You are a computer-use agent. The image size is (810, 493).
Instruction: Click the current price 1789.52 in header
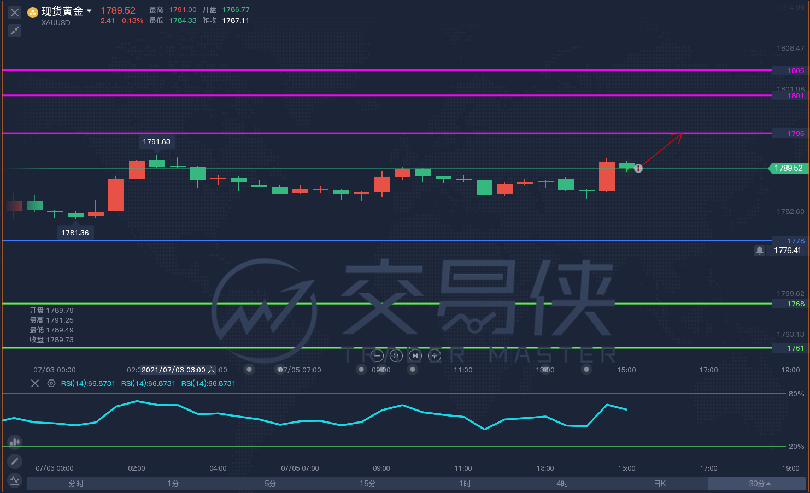point(118,10)
